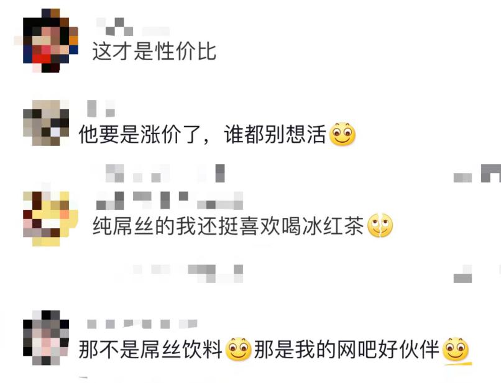The image size is (501, 383).
Task: Click the smiling emoji after 屌丝饮料
Action: [x=238, y=349]
